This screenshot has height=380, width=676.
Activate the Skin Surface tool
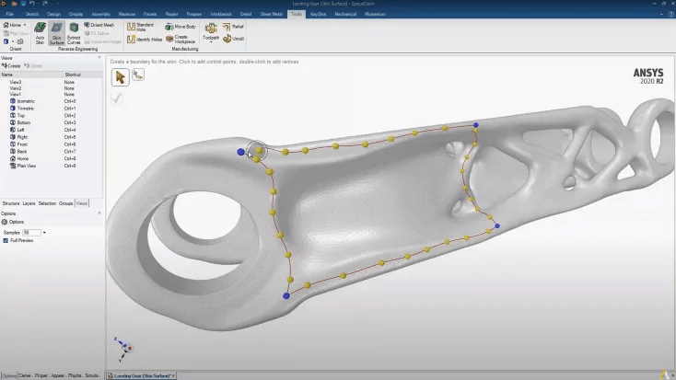pyautogui.click(x=56, y=32)
